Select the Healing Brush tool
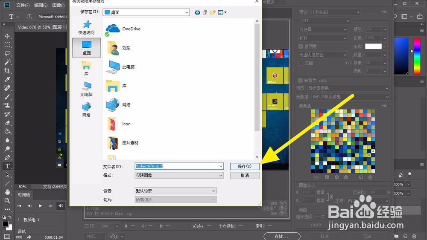 click(x=7, y=88)
